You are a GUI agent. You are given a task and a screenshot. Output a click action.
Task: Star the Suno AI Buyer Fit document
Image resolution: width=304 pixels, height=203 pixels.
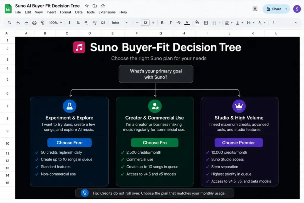pos(87,6)
